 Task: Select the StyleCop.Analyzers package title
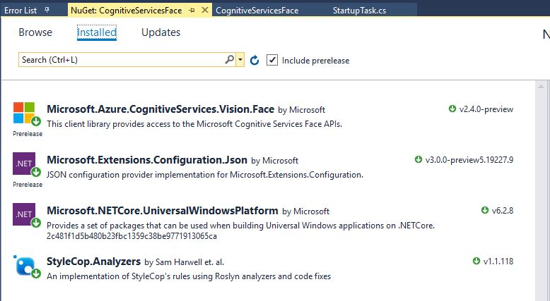93,262
